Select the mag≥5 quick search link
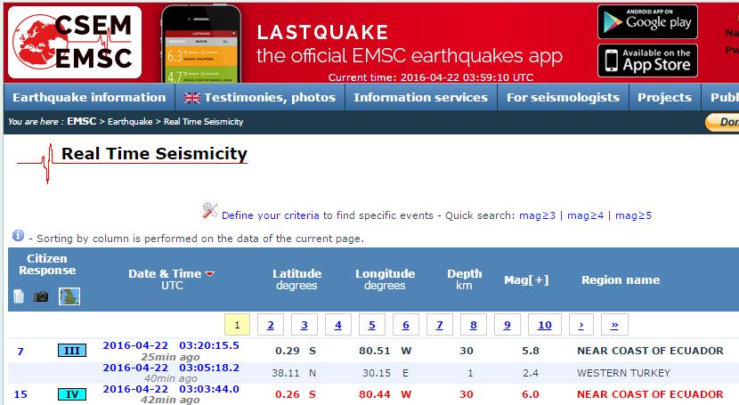The image size is (739, 405). coord(633,215)
